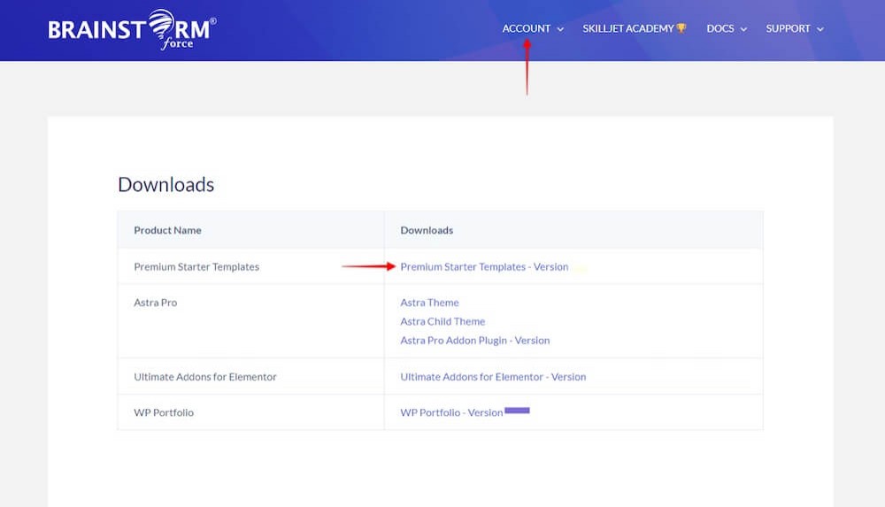Select the Downloads page heading
The width and height of the screenshot is (885, 507).
pos(166,185)
